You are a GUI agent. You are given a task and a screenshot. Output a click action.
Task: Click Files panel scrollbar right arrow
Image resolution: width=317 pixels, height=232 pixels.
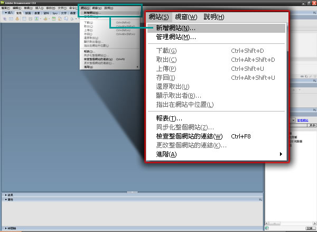315,224
